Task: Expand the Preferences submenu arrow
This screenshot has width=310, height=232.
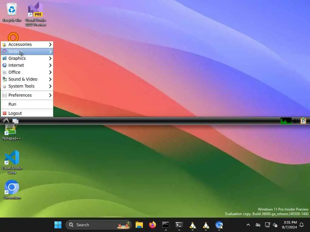Action: click(50, 95)
